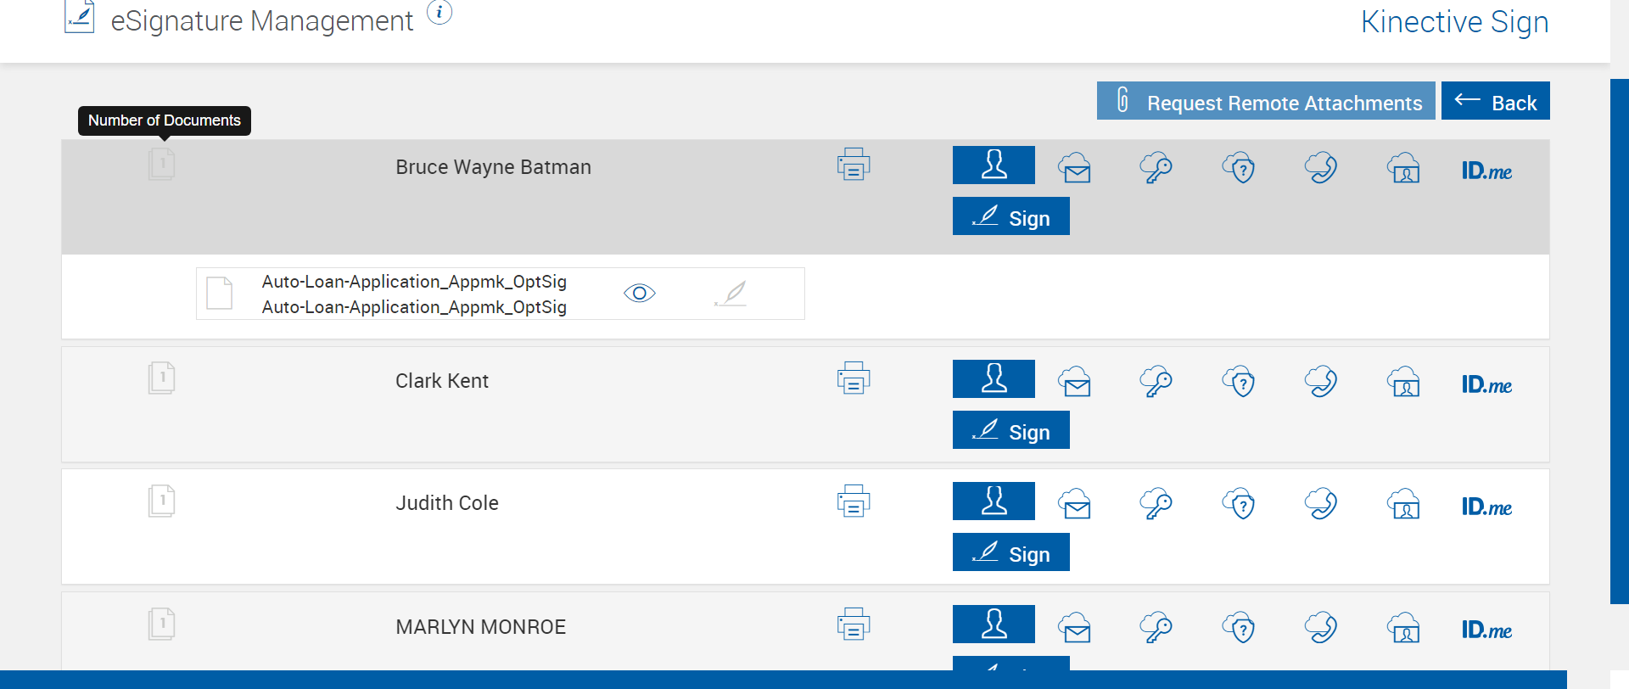Expand Judith Cole's document list icon
1629x689 pixels.
161,501
